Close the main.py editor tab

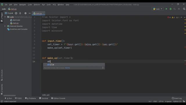tap(44, 13)
